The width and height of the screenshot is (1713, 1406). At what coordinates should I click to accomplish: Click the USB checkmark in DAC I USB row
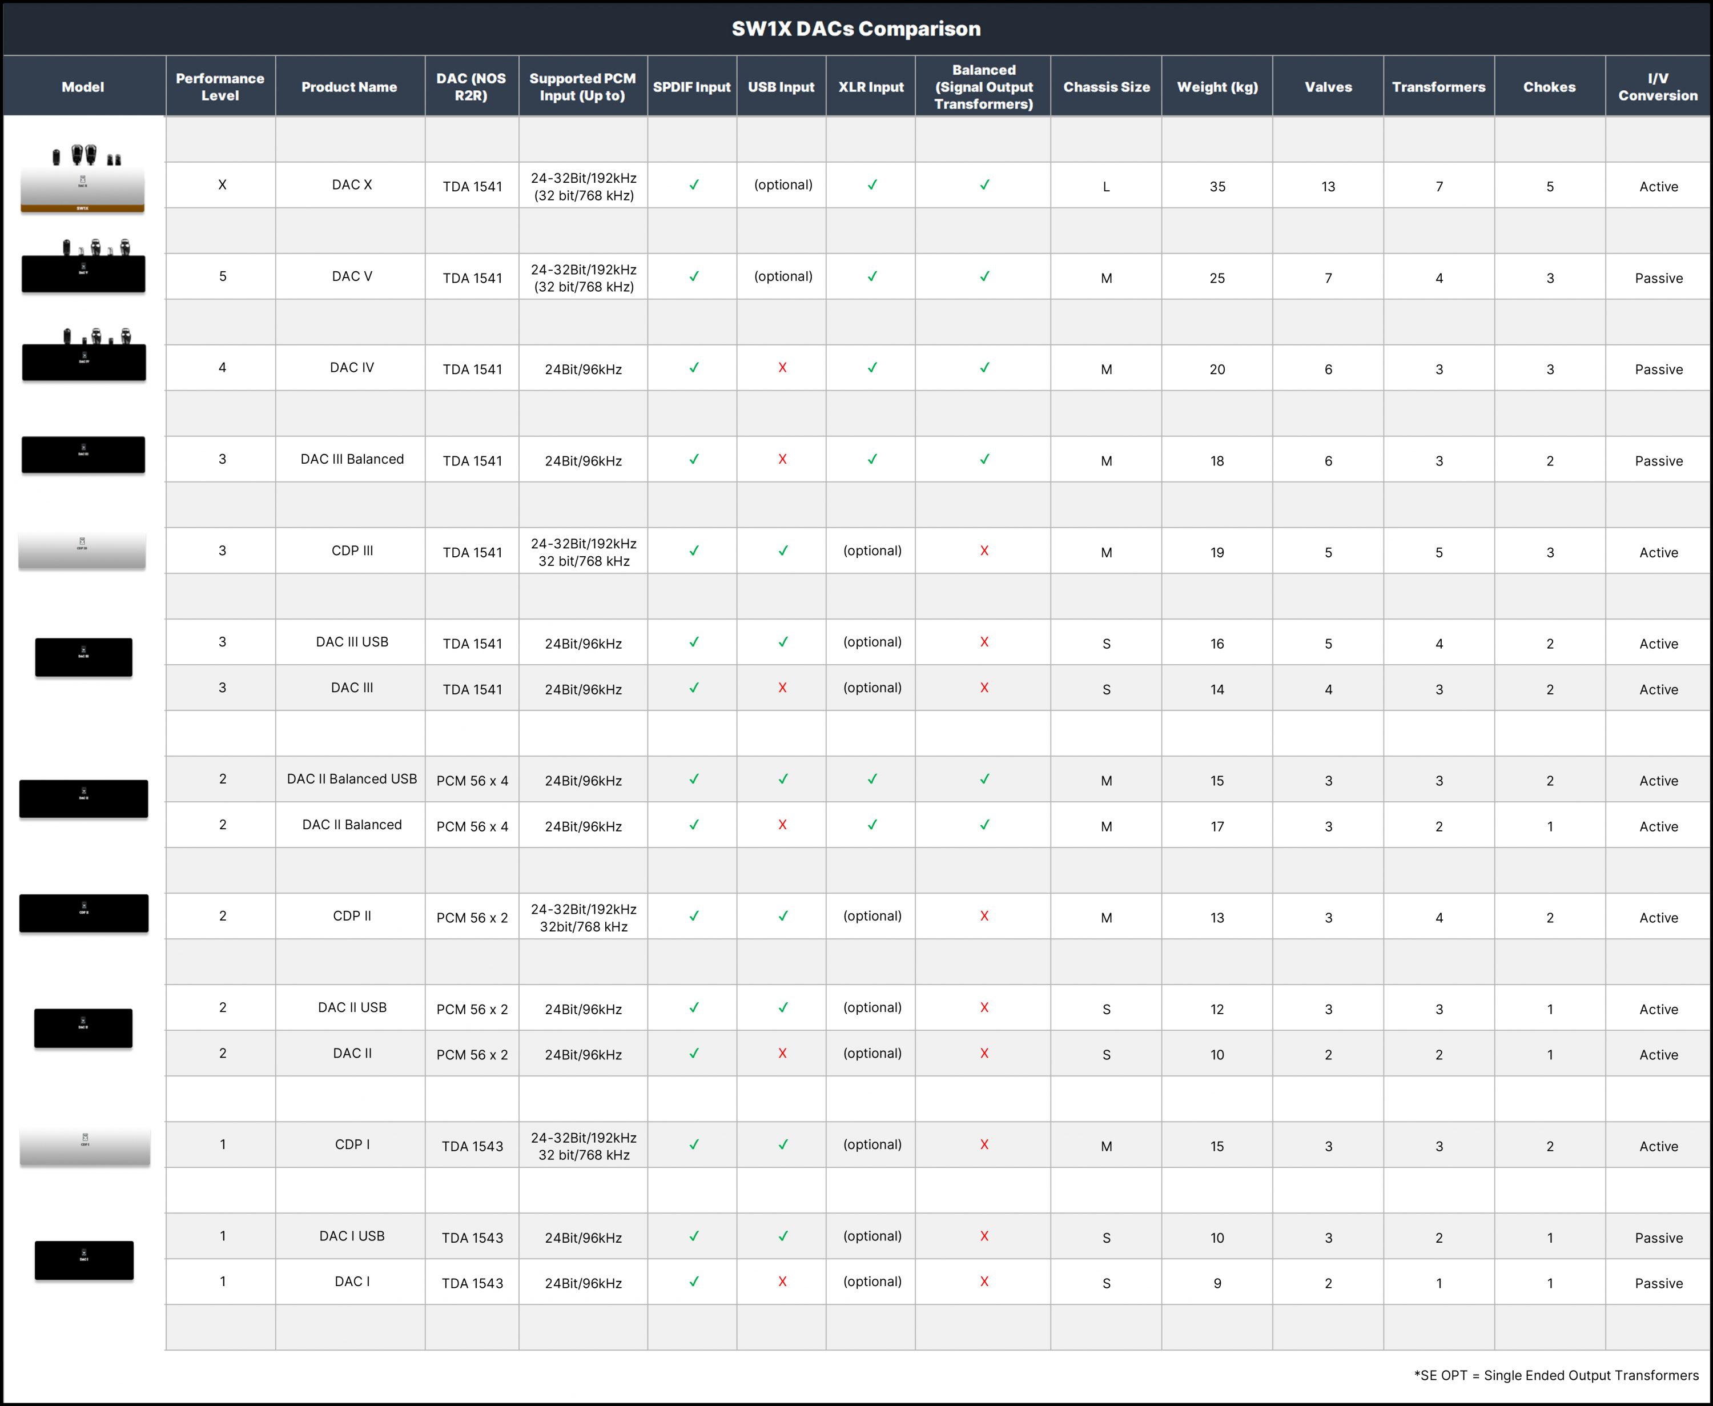point(783,1236)
